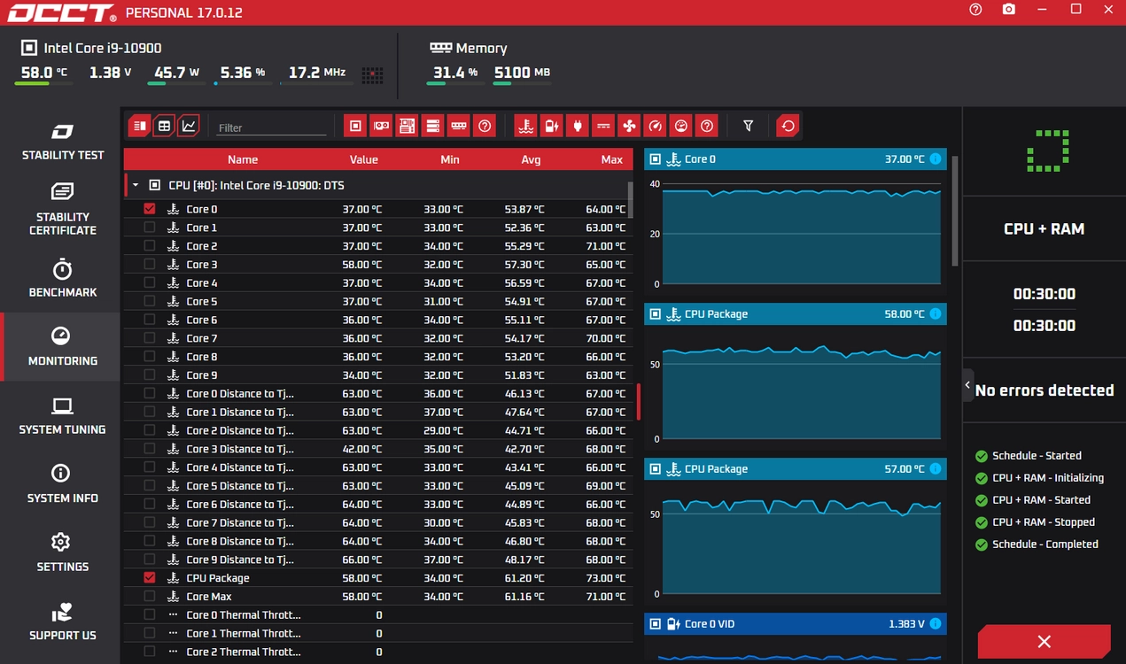Sort the table by the Min column
The height and width of the screenshot is (664, 1126).
(450, 160)
